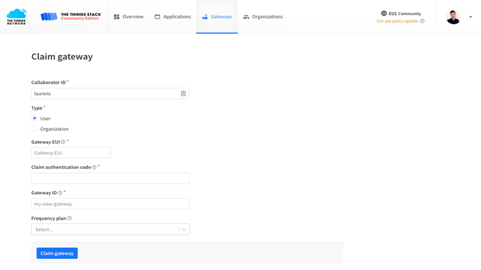481x270 pixels.
Task: Click help icon beside Claim authentication code
Action: (x=94, y=167)
